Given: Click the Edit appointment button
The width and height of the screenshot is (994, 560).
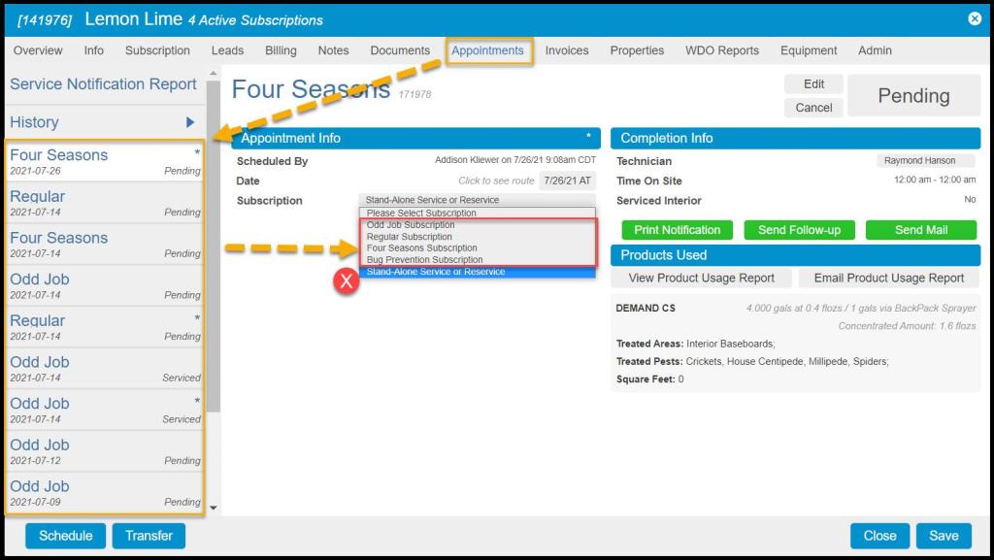Looking at the screenshot, I should pyautogui.click(x=813, y=84).
